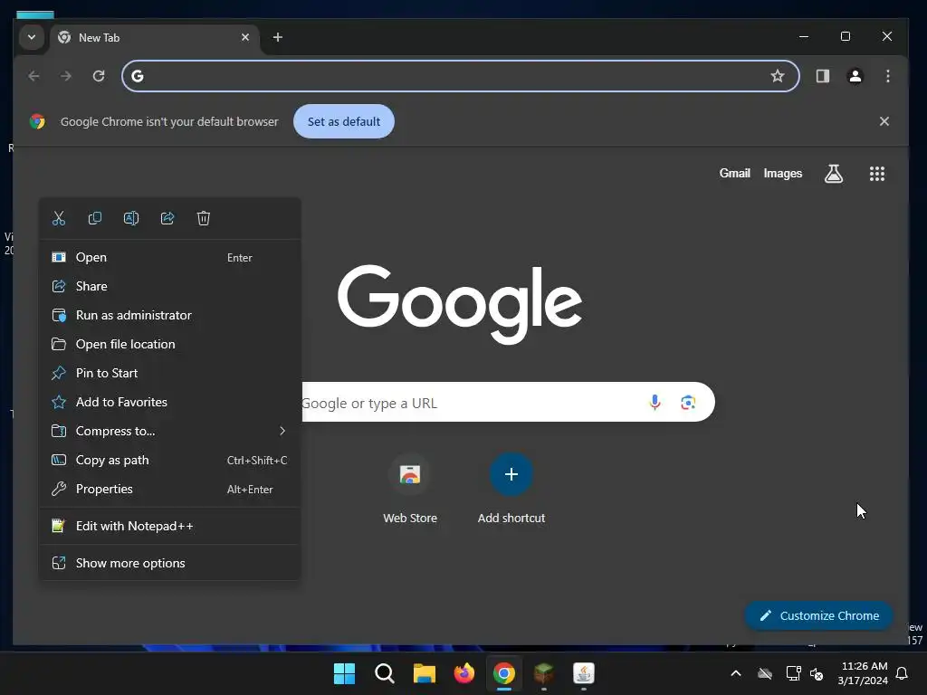Click the muted volume tray icon
This screenshot has width=927, height=695.
point(817,673)
